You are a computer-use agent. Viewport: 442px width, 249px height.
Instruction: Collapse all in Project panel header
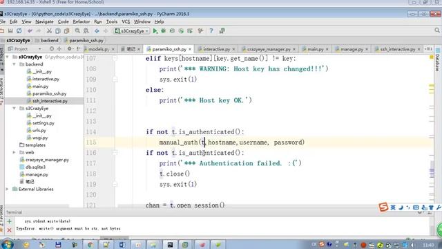(59, 49)
